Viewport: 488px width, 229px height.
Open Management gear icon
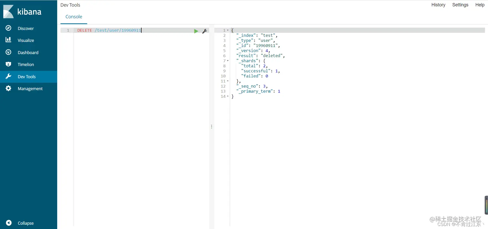[x=9, y=88]
